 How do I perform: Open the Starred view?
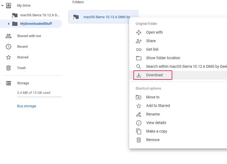23,57
